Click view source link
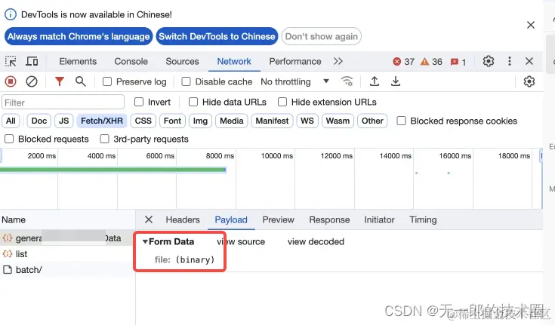This screenshot has width=555, height=325. point(241,242)
